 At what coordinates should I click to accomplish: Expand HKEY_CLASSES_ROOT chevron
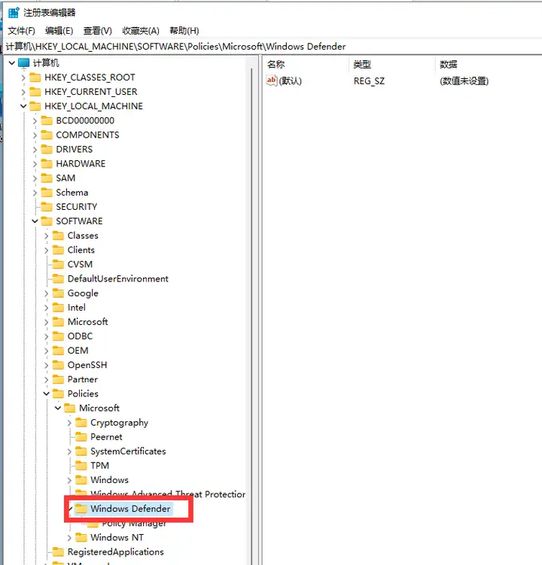[x=23, y=77]
